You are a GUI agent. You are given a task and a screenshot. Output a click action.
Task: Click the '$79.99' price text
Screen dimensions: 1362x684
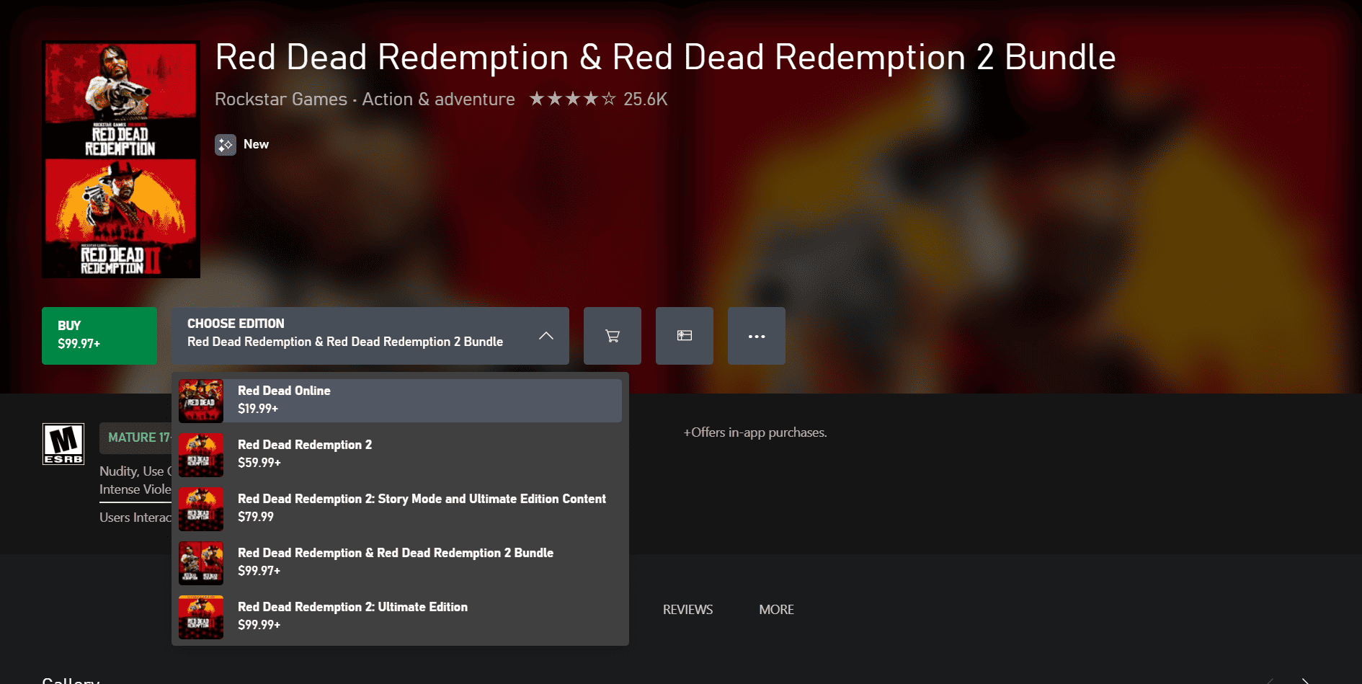[256, 517]
